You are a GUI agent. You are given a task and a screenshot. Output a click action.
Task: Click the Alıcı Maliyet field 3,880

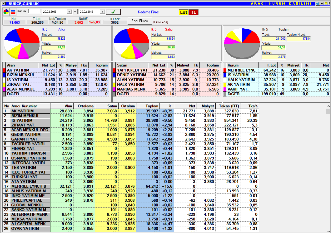click(x=54, y=57)
